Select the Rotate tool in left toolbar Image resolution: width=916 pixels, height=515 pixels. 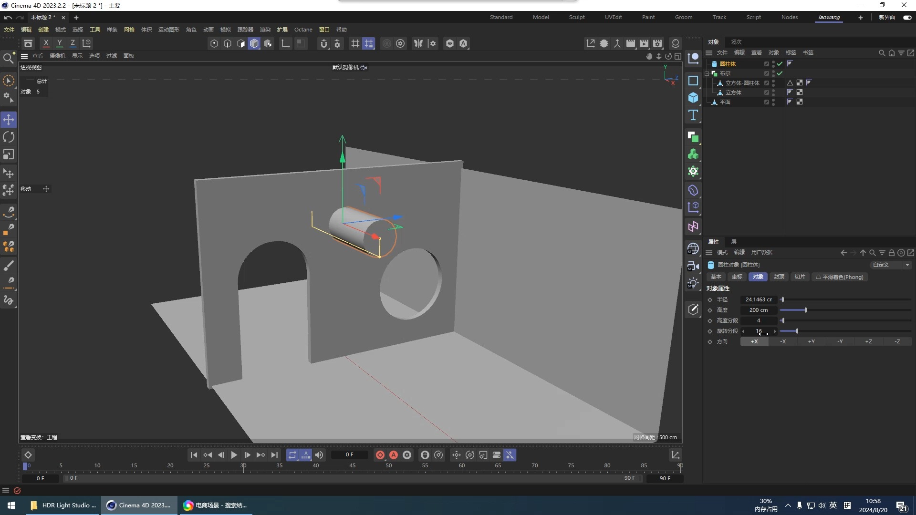coord(9,137)
